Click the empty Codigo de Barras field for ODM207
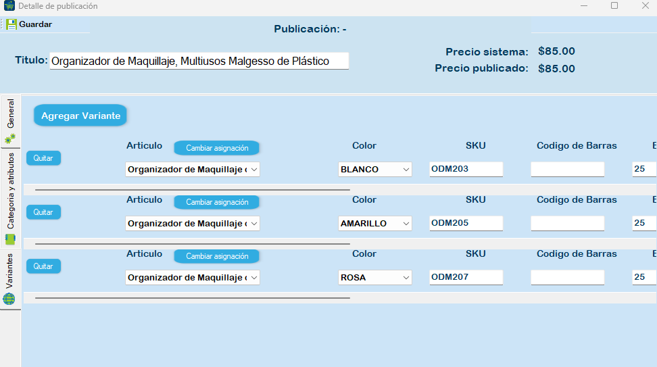The height and width of the screenshot is (367, 657). tap(567, 277)
